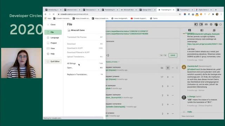This screenshot has width=225, height=126.
Task: Switch to the Django Girls browser tab
Action: point(147,10)
